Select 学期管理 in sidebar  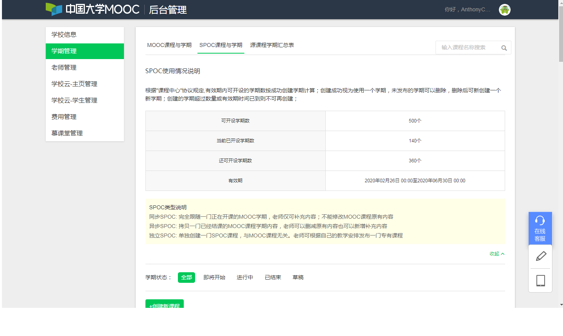85,51
